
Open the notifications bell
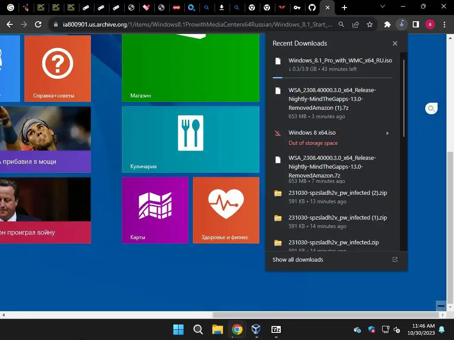click(x=442, y=329)
